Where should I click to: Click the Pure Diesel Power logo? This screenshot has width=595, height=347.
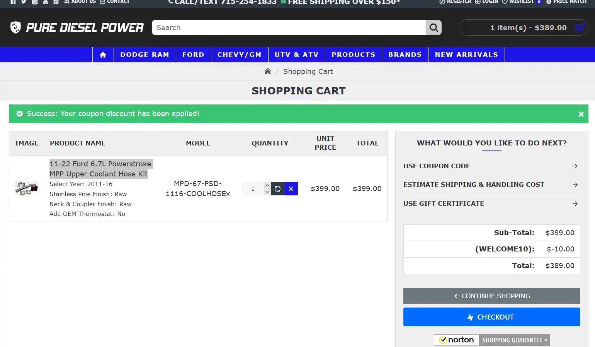[x=76, y=27]
